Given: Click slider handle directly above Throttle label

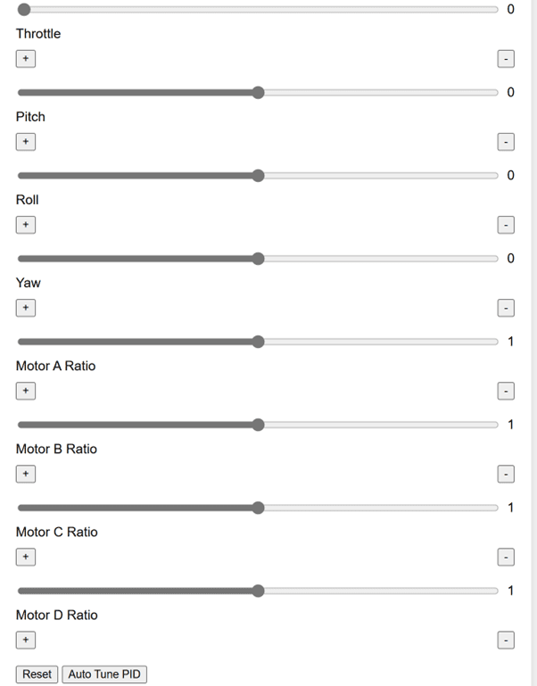Looking at the screenshot, I should click(x=24, y=10).
